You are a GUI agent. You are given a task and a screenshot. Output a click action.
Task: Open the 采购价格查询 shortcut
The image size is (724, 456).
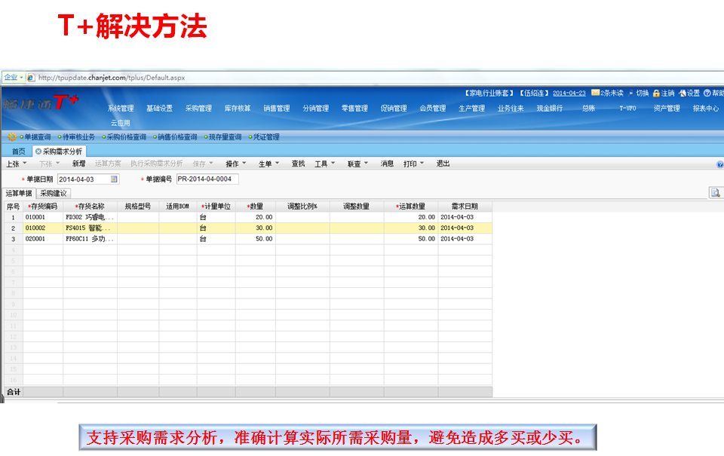(124, 137)
